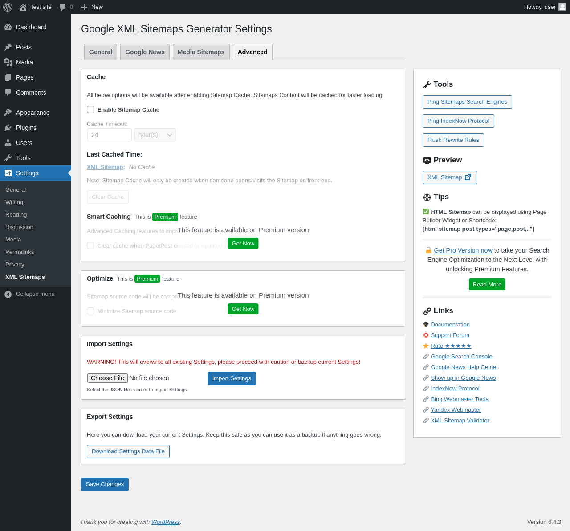570x531 pixels.
Task: Click the Pages sidebar icon
Action: [8, 77]
